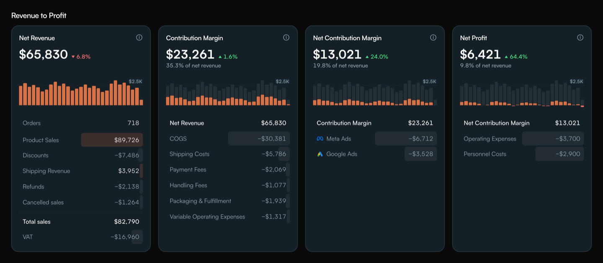Select the VAT row label

tap(28, 237)
